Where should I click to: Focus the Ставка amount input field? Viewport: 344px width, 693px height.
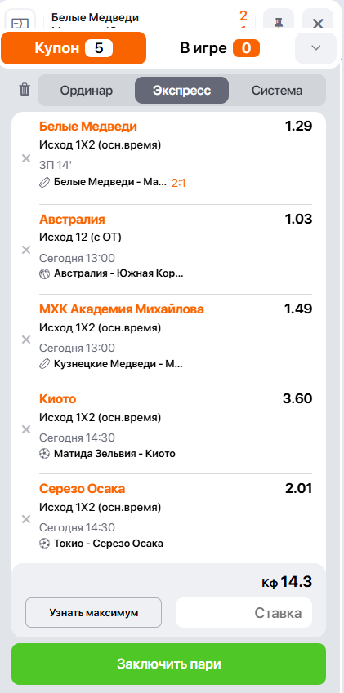[244, 612]
